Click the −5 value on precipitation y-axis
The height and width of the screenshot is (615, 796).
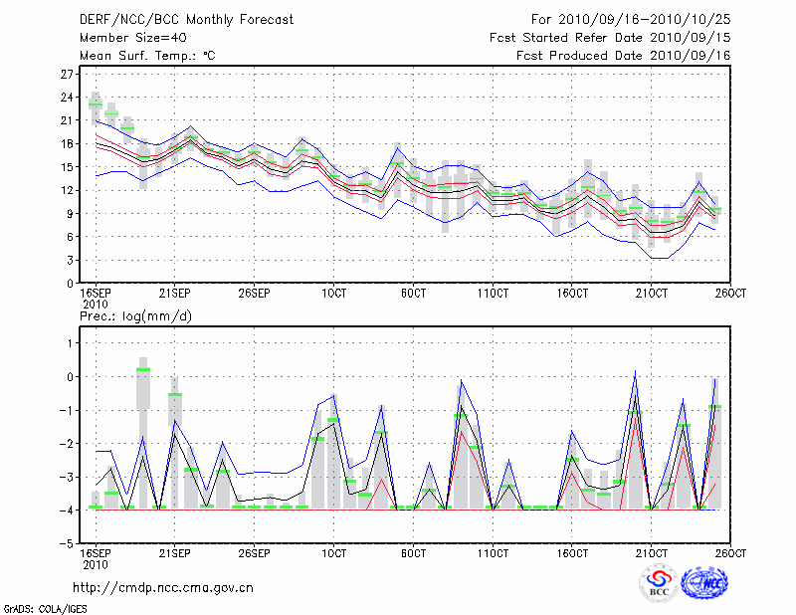click(x=68, y=543)
